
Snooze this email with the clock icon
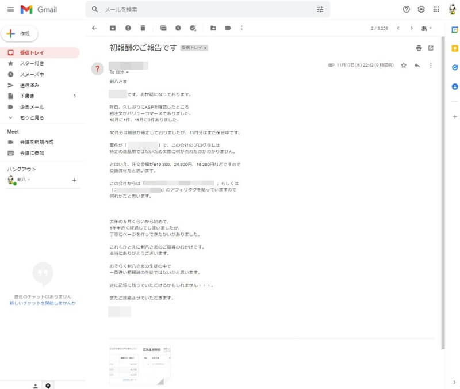pos(178,28)
